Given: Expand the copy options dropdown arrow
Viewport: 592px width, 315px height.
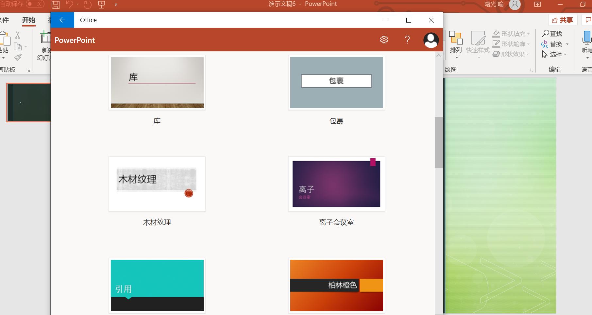Looking at the screenshot, I should point(26,47).
